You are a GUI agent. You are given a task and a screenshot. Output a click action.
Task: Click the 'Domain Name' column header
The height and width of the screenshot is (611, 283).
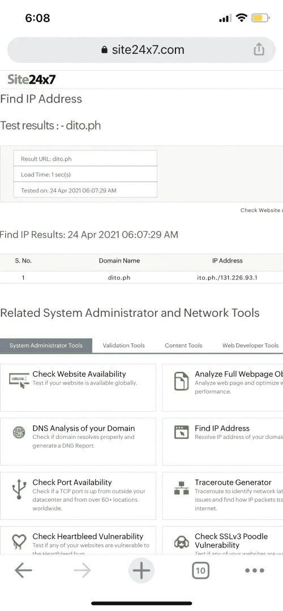click(x=119, y=261)
